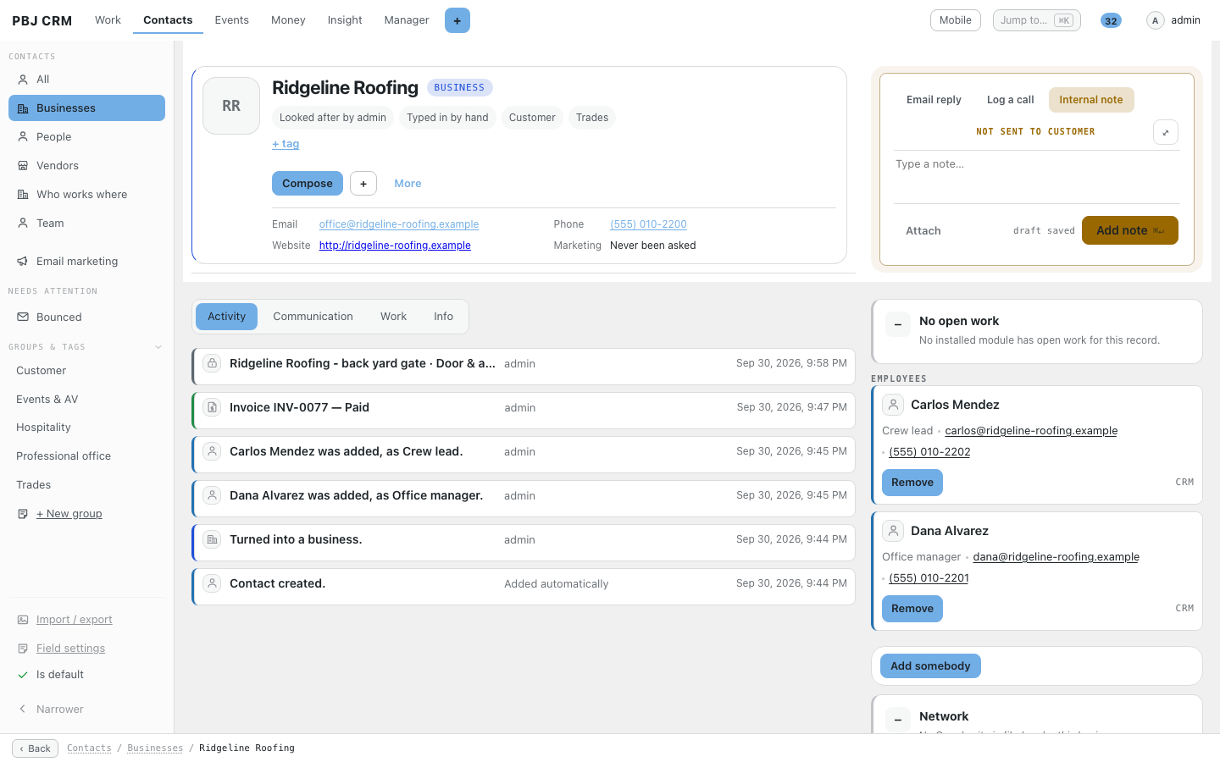Screen dimensions: 1220x762
Task: Click the blue plus quick-add button in top bar
Action: [457, 20]
